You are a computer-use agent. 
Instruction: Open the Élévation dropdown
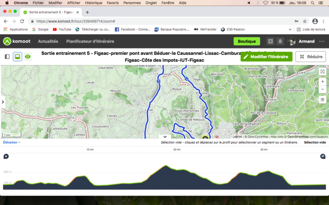click(x=12, y=142)
